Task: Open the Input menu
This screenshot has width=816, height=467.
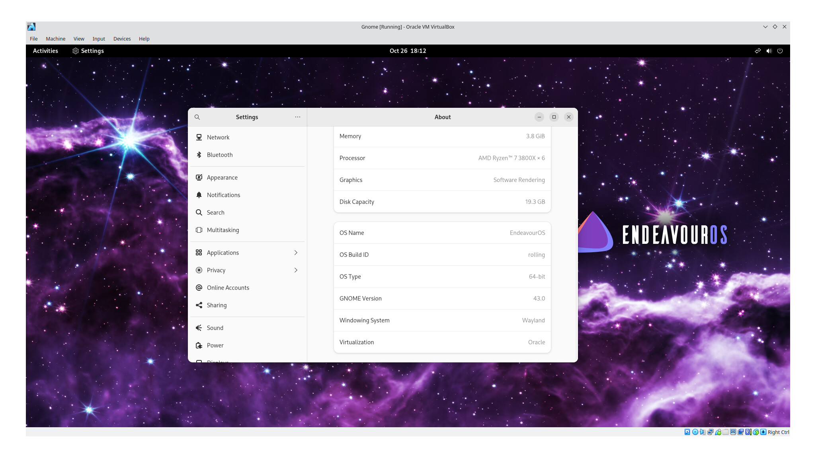Action: point(99,39)
